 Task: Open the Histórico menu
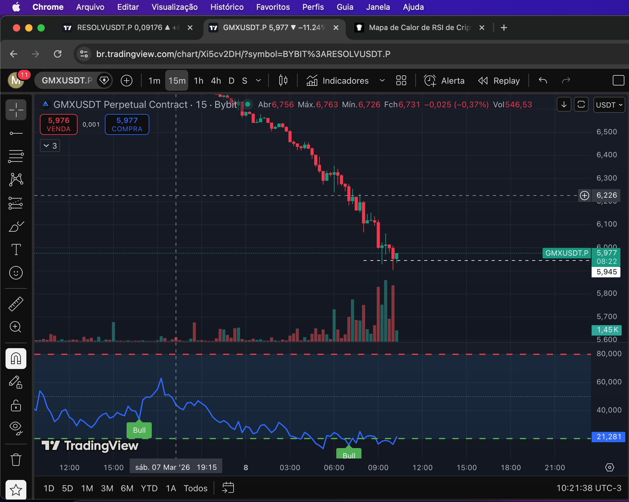pos(227,7)
